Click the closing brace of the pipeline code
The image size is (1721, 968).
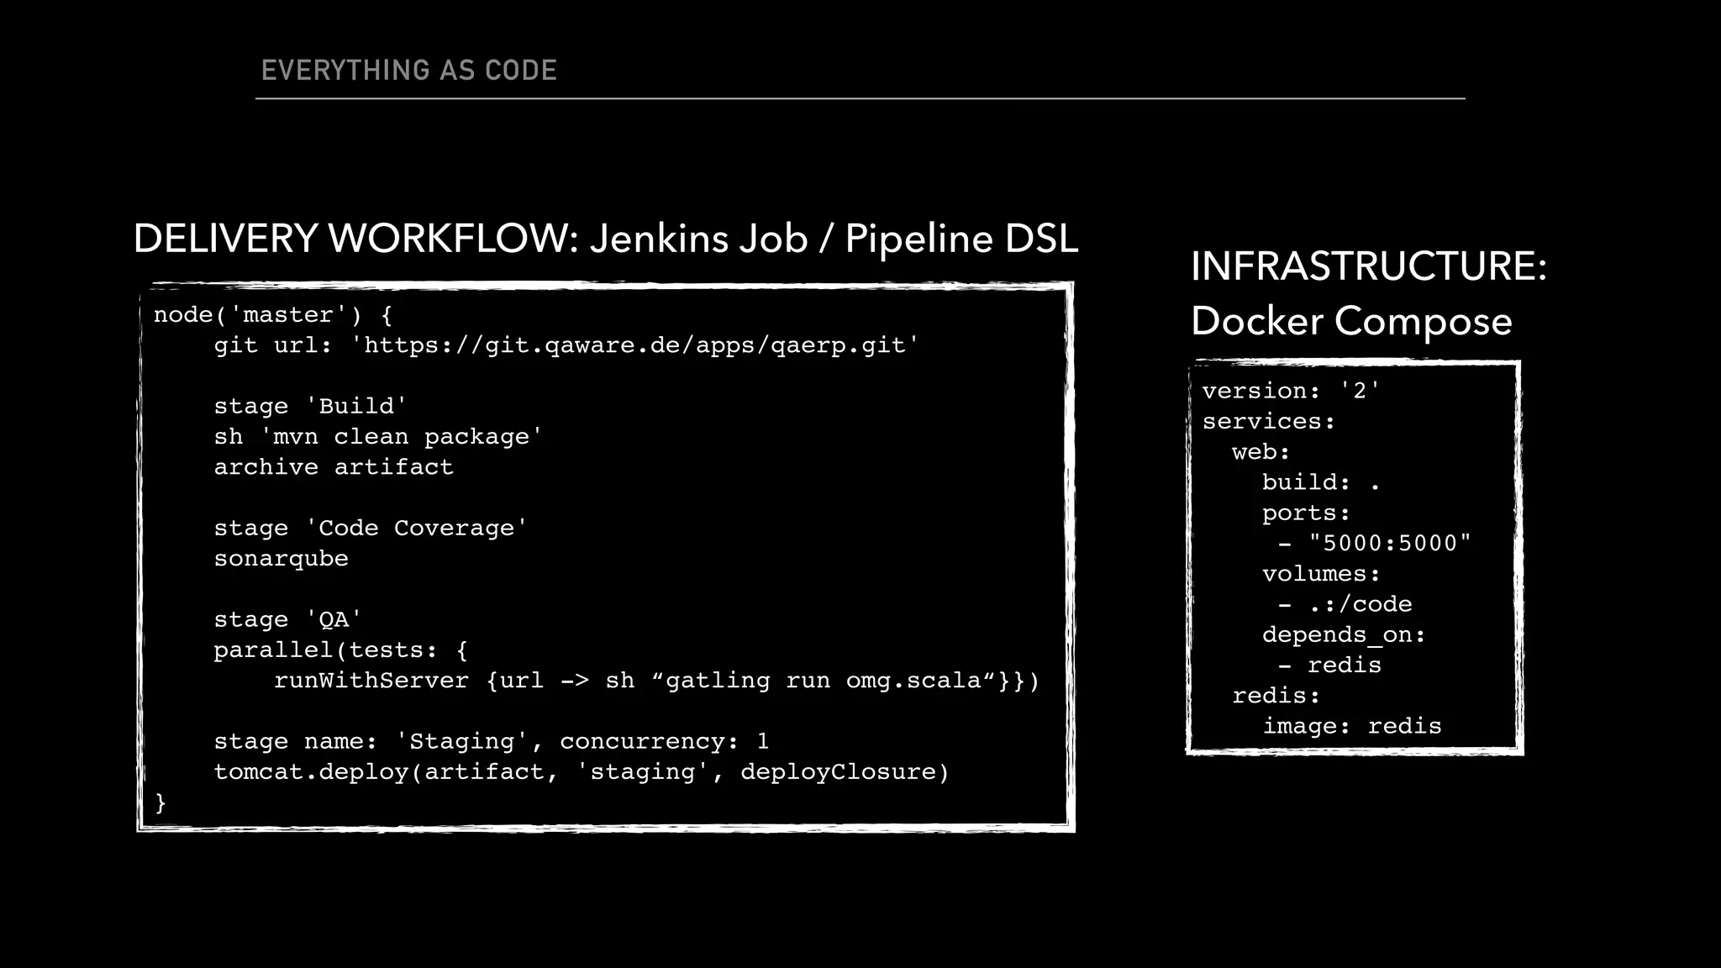pyautogui.click(x=161, y=802)
